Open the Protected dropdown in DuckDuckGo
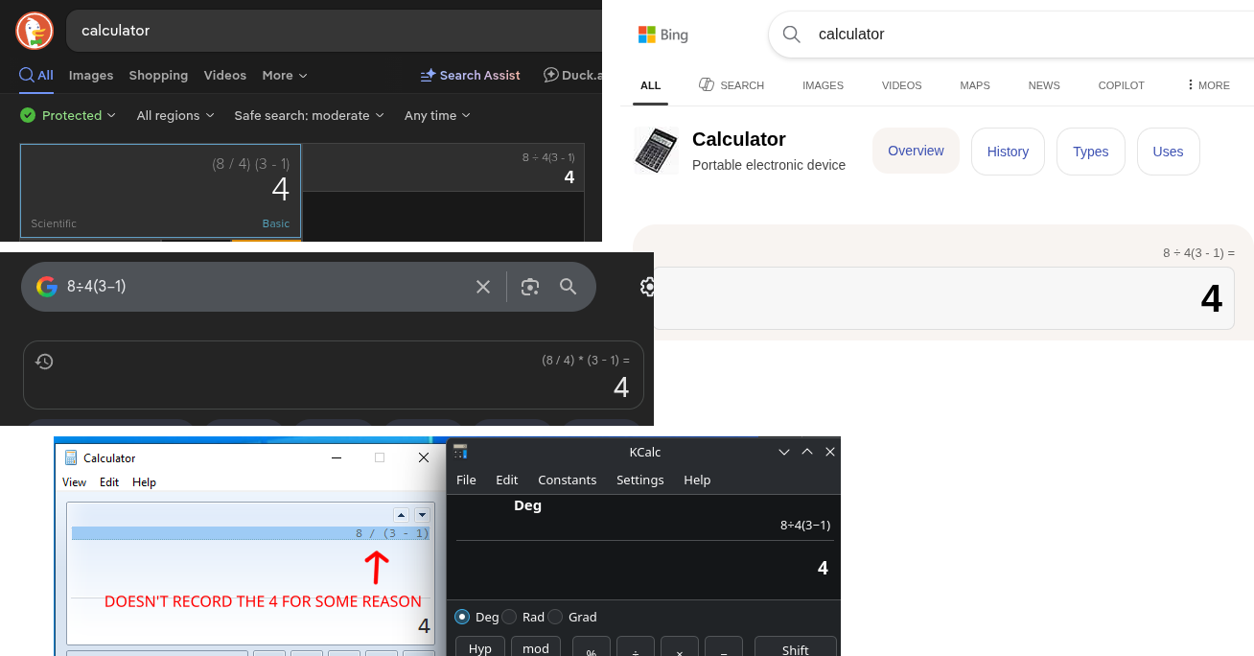The width and height of the screenshot is (1254, 656). click(68, 115)
